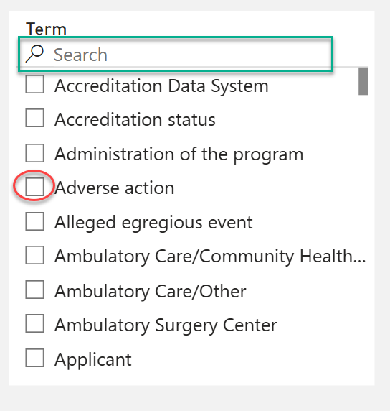Image resolution: width=390 pixels, height=411 pixels.
Task: Select the Applicant label text
Action: (93, 359)
